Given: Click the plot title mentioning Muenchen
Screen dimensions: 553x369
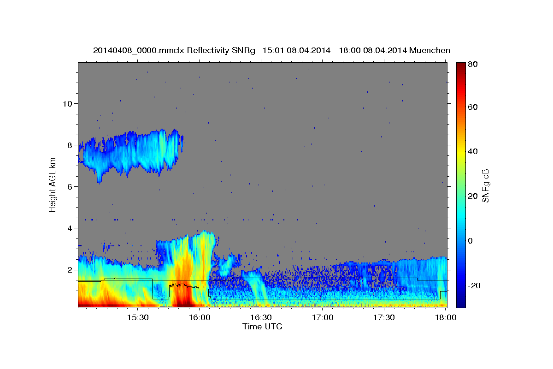Looking at the screenshot, I should [x=271, y=50].
